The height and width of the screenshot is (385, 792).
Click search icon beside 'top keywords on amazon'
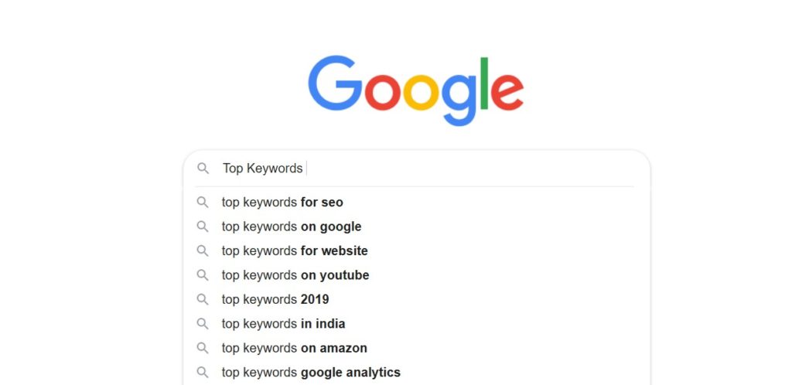tap(203, 348)
